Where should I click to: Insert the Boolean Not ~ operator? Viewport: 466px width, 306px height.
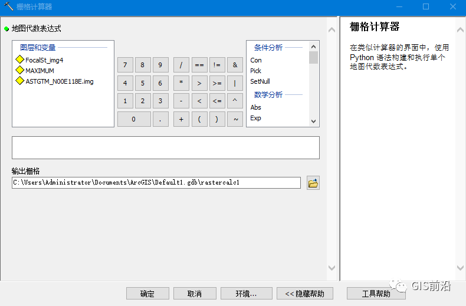[x=235, y=119]
